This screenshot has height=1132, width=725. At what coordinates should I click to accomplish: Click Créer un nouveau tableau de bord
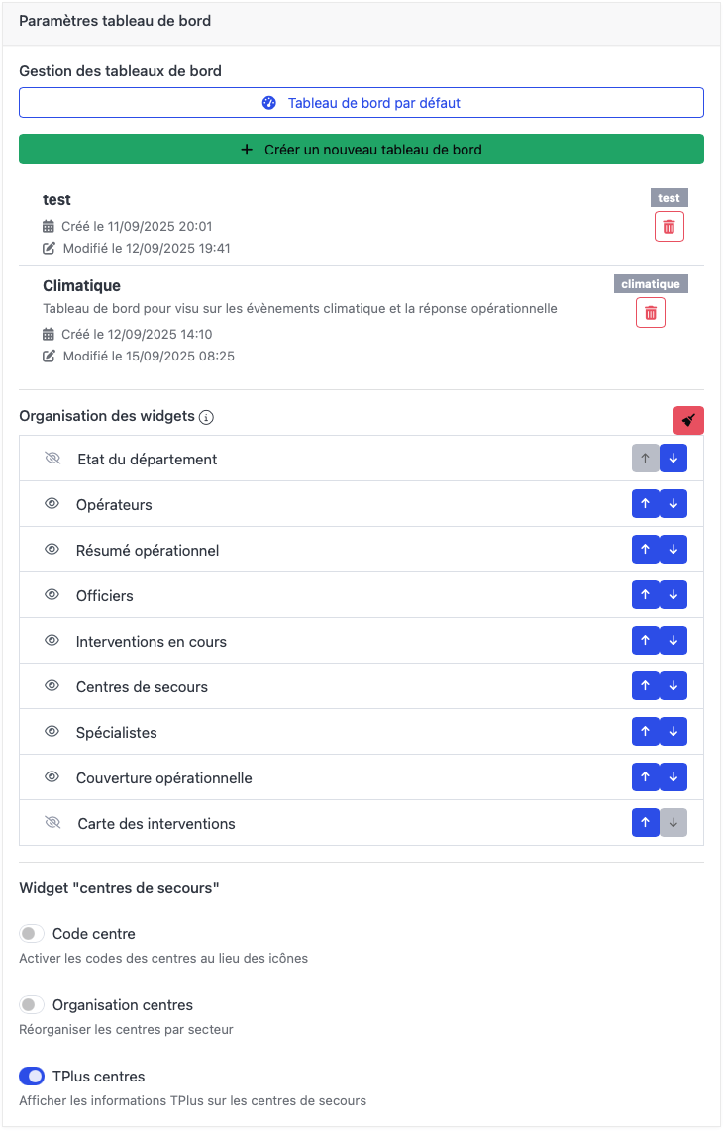pyautogui.click(x=362, y=150)
